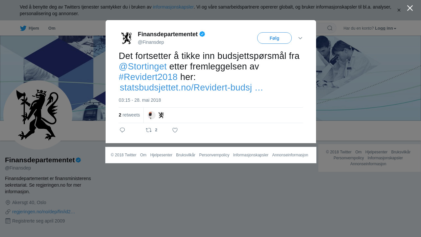The image size is (421, 237).
Task: Click the Twitter bird Hjem icon
Action: [23, 28]
